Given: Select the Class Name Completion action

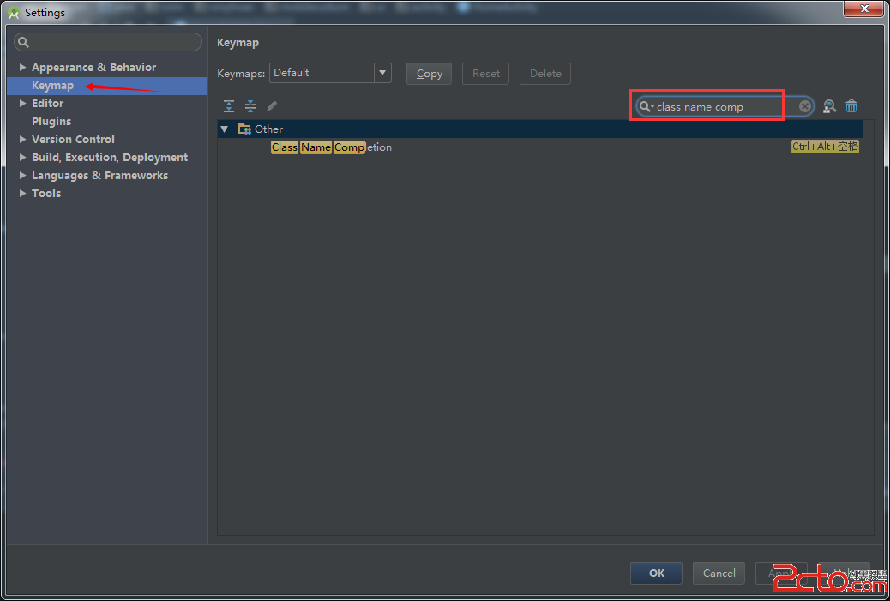Looking at the screenshot, I should coord(331,147).
